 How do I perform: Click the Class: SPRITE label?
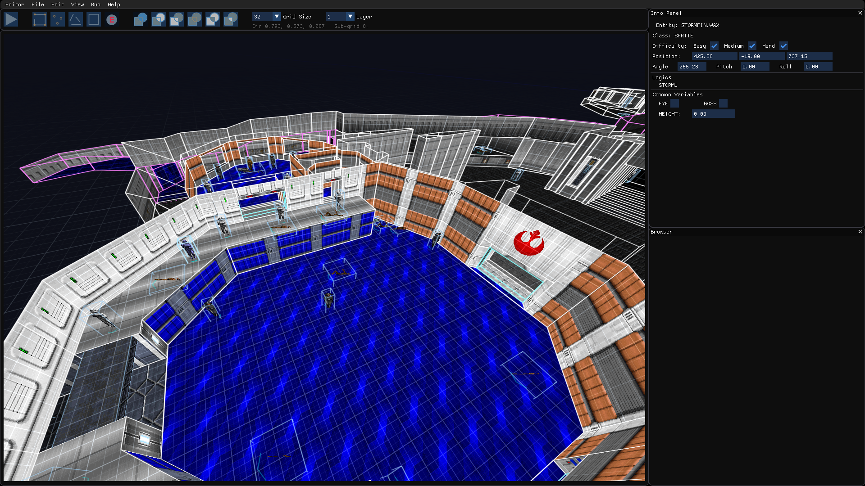[x=673, y=36]
